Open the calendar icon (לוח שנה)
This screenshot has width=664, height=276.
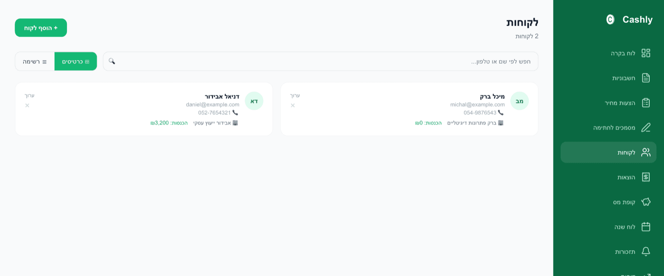click(x=646, y=227)
